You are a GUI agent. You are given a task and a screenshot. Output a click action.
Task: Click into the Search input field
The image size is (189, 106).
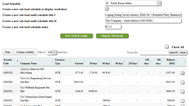point(154,52)
